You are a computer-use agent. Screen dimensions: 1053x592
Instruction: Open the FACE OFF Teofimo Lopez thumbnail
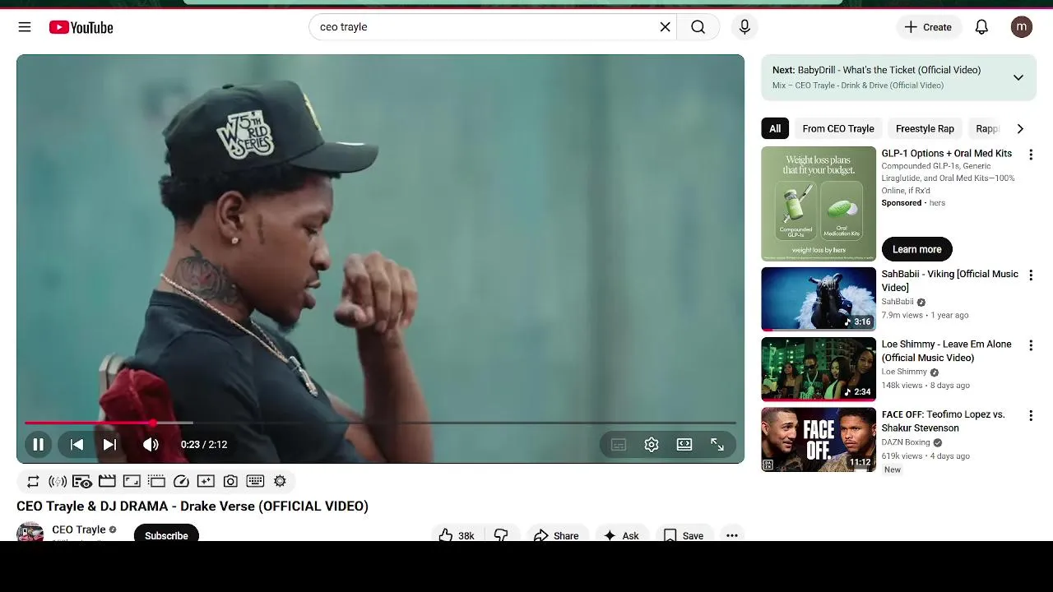(x=819, y=440)
